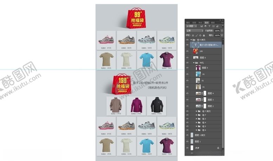Collapse the 99元 group triangle

click(x=194, y=62)
